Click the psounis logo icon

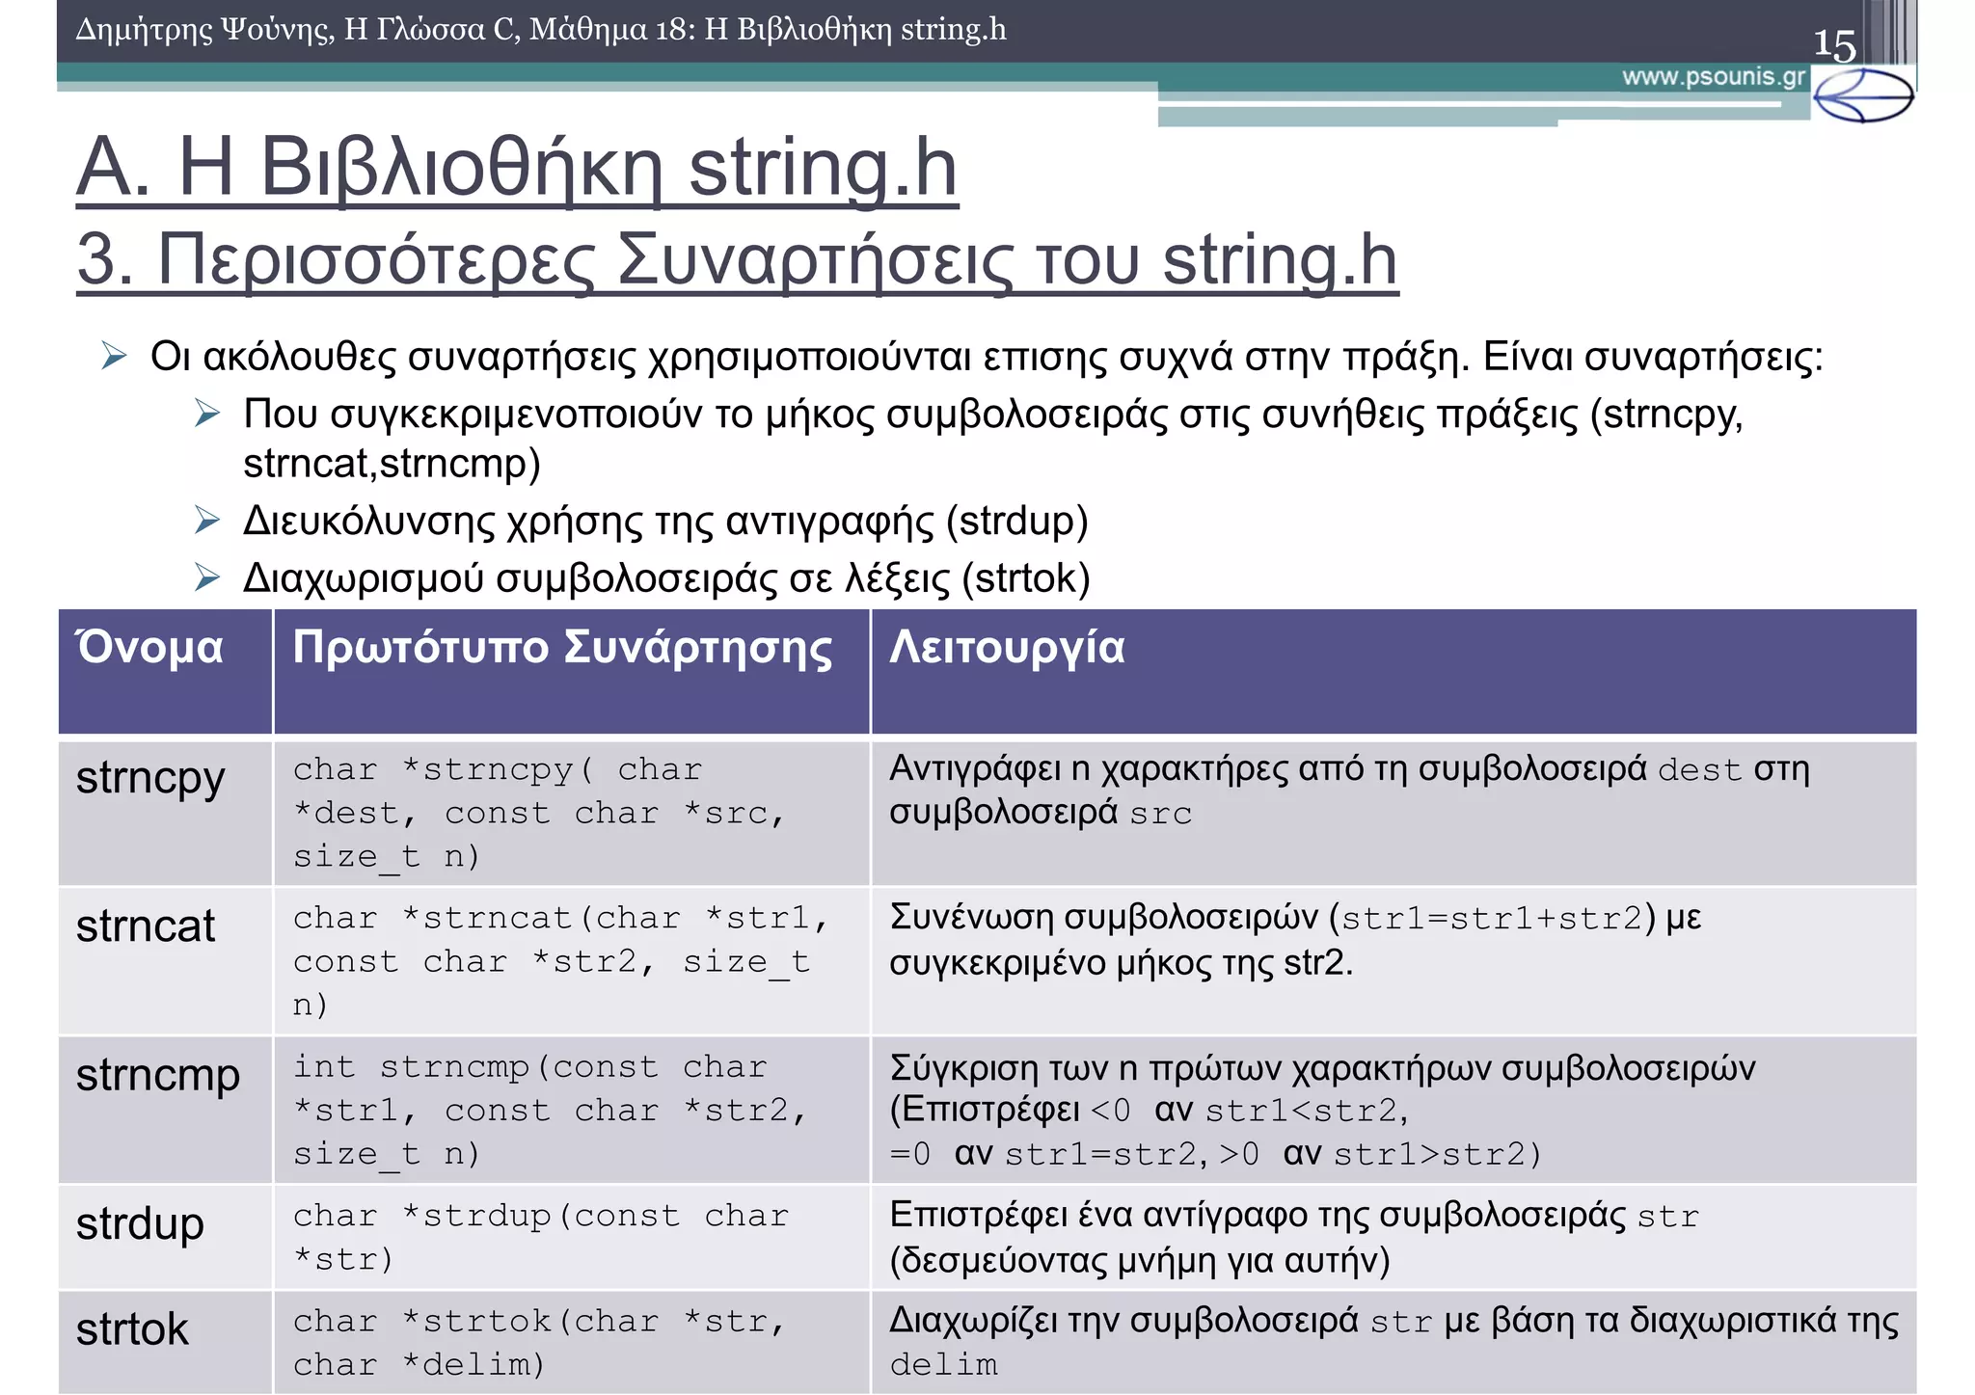[x=1863, y=94]
